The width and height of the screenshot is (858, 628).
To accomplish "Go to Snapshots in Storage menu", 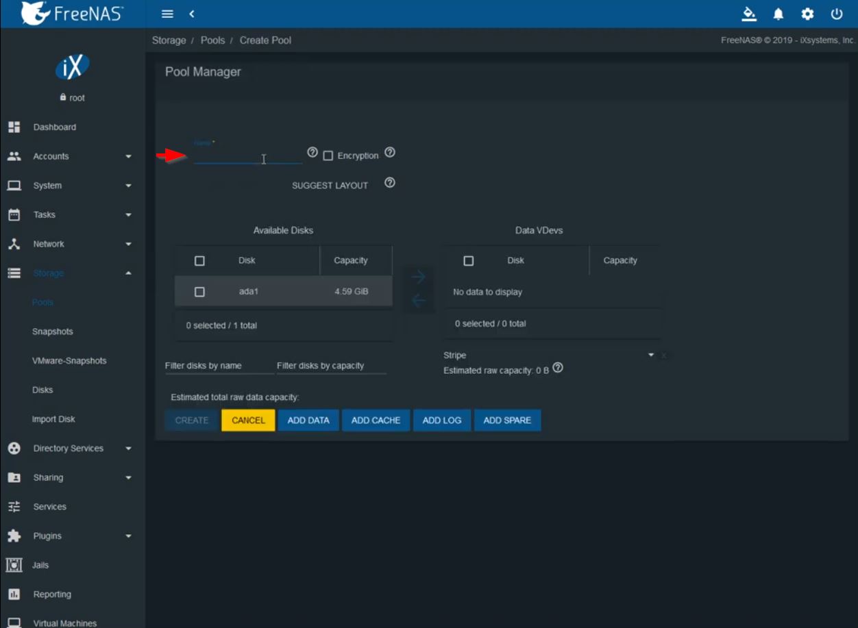I will [x=53, y=331].
